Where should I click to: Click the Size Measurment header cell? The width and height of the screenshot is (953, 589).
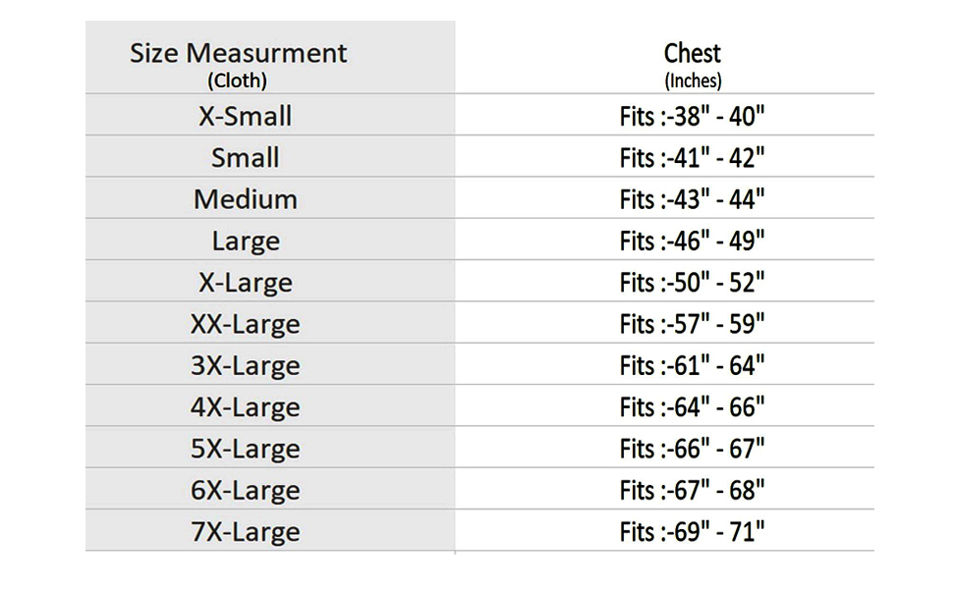pos(239,63)
